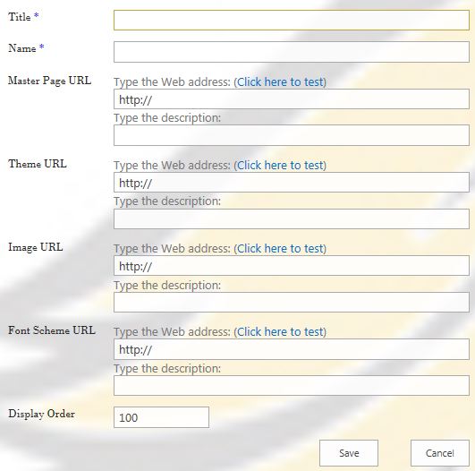The height and width of the screenshot is (471, 475).
Task: Click the Theme URL description box
Action: [292, 218]
